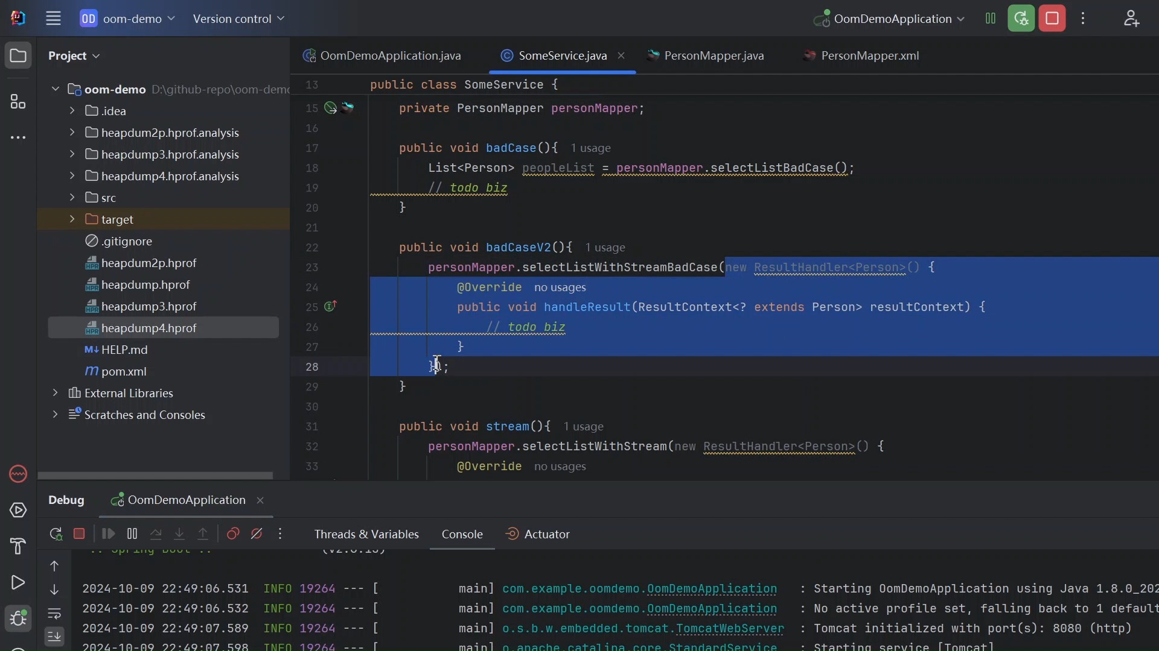The width and height of the screenshot is (1159, 651).
Task: Click the Actuator tab in debug panel
Action: [x=547, y=533]
